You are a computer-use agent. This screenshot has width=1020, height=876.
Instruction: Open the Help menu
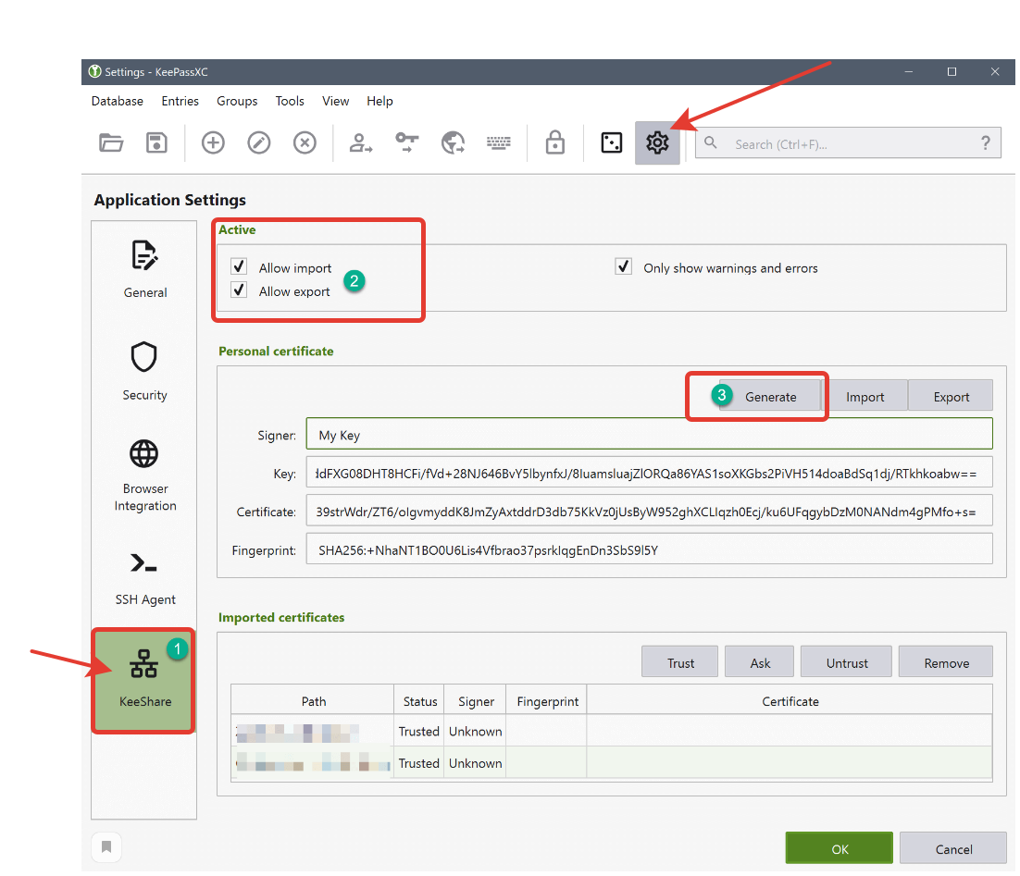click(x=379, y=101)
